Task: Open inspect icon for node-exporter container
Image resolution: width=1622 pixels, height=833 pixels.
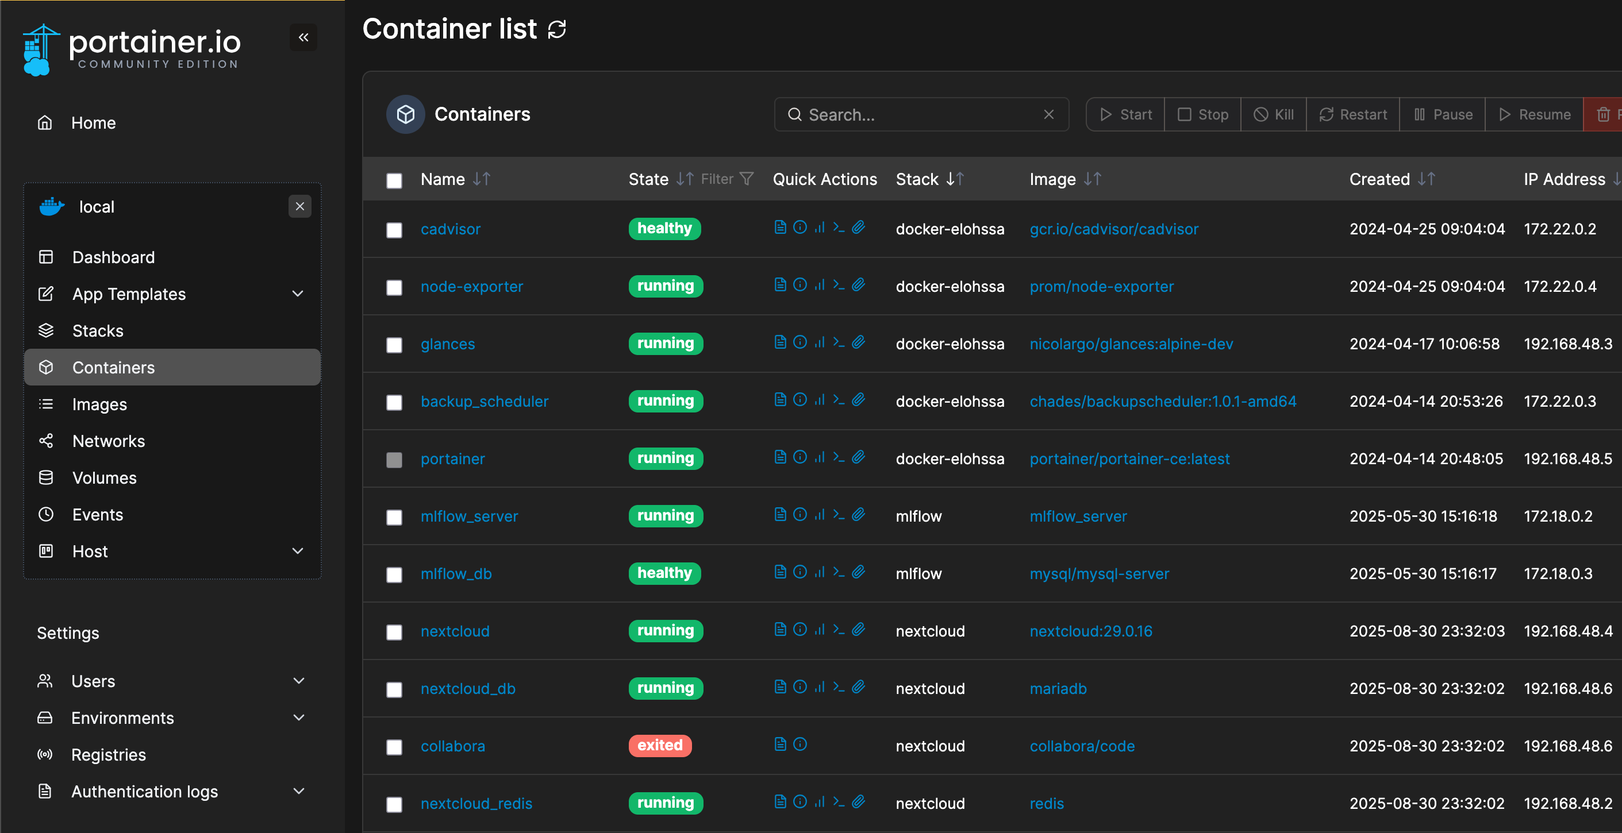Action: click(x=800, y=285)
